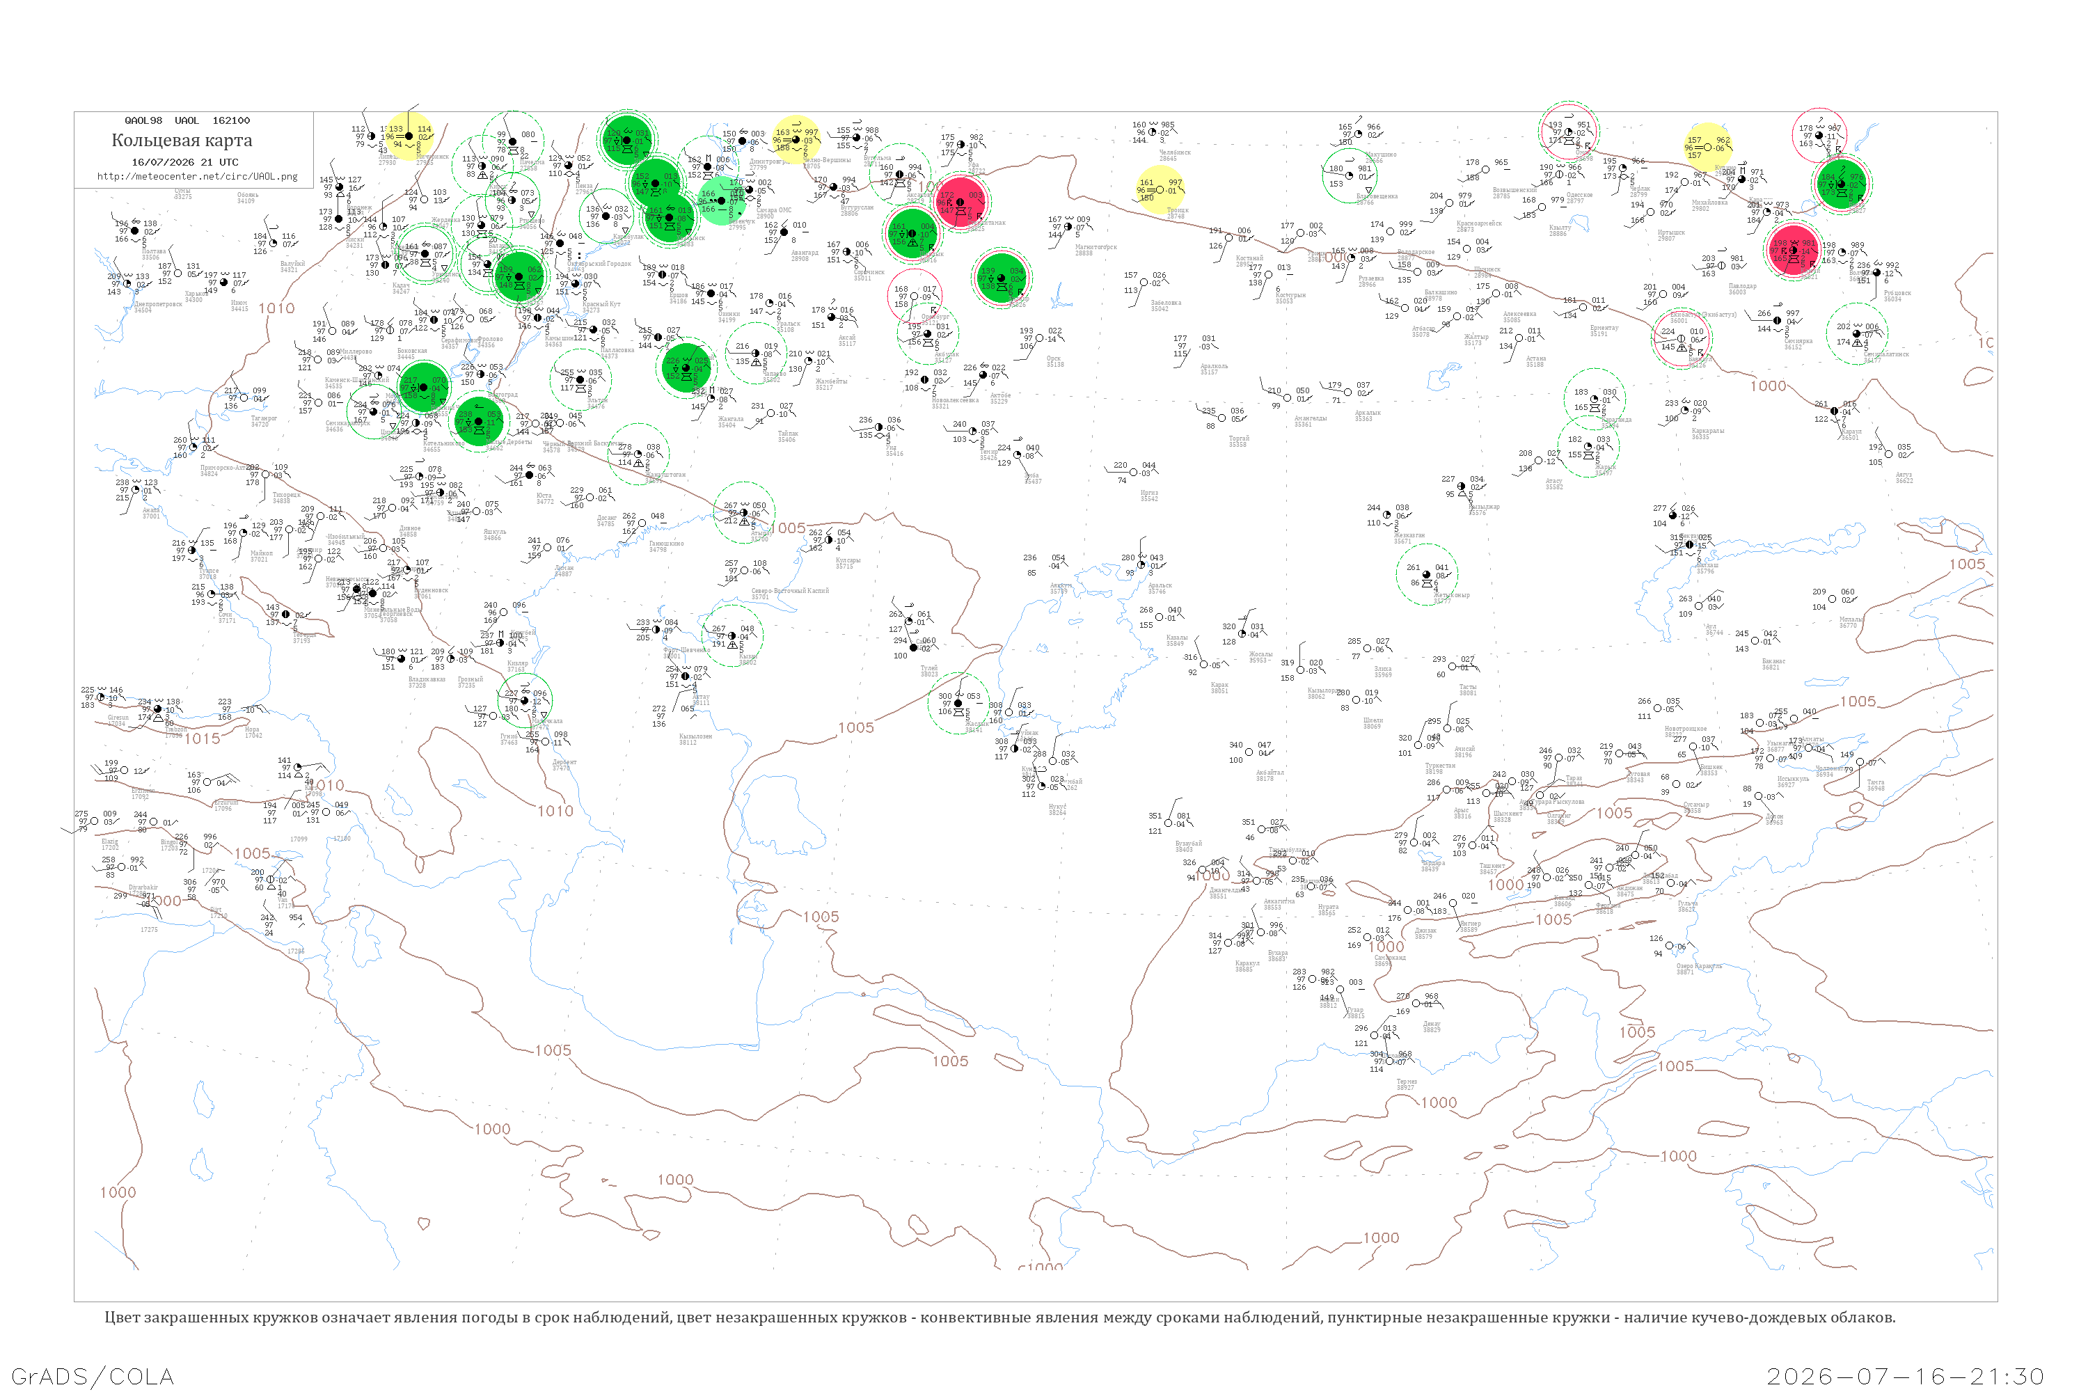Click the dashed circle station 261/041
This screenshot has width=2088, height=1392.
point(1427,574)
